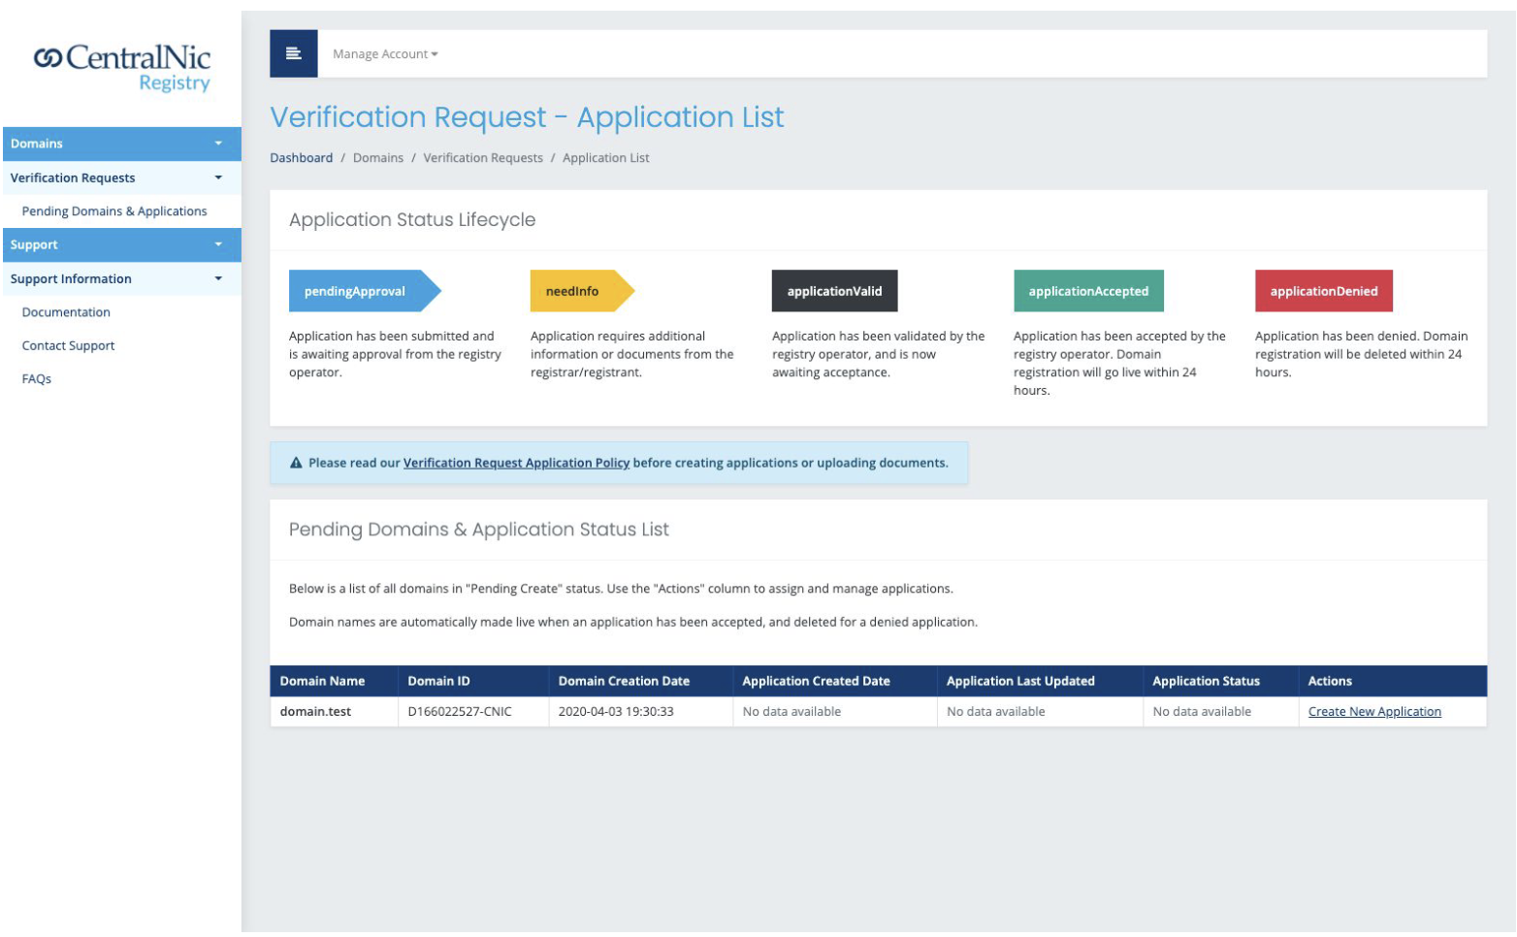This screenshot has width=1517, height=937.
Task: Open Pending Domains & Applications
Action: [114, 211]
